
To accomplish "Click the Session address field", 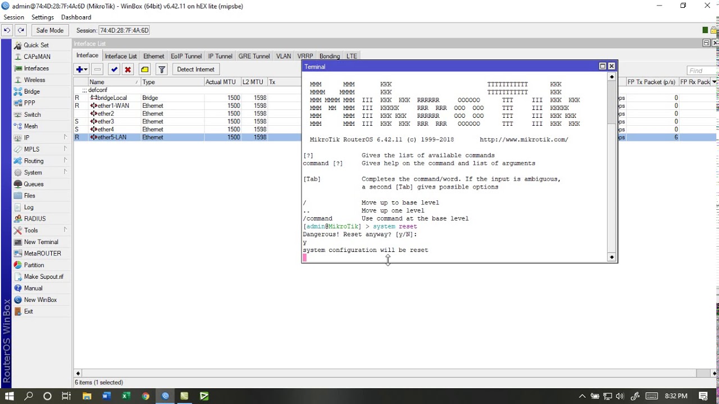I will (x=124, y=30).
